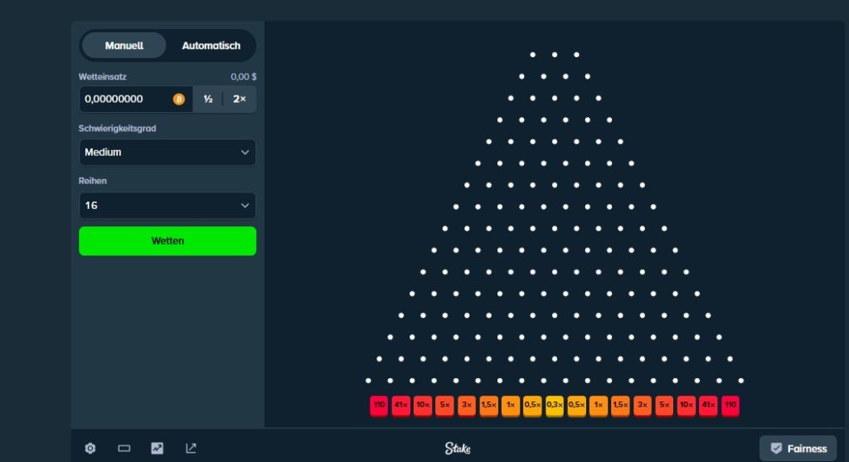This screenshot has height=462, width=849.
Task: Open the game settings gear icon
Action: 90,449
